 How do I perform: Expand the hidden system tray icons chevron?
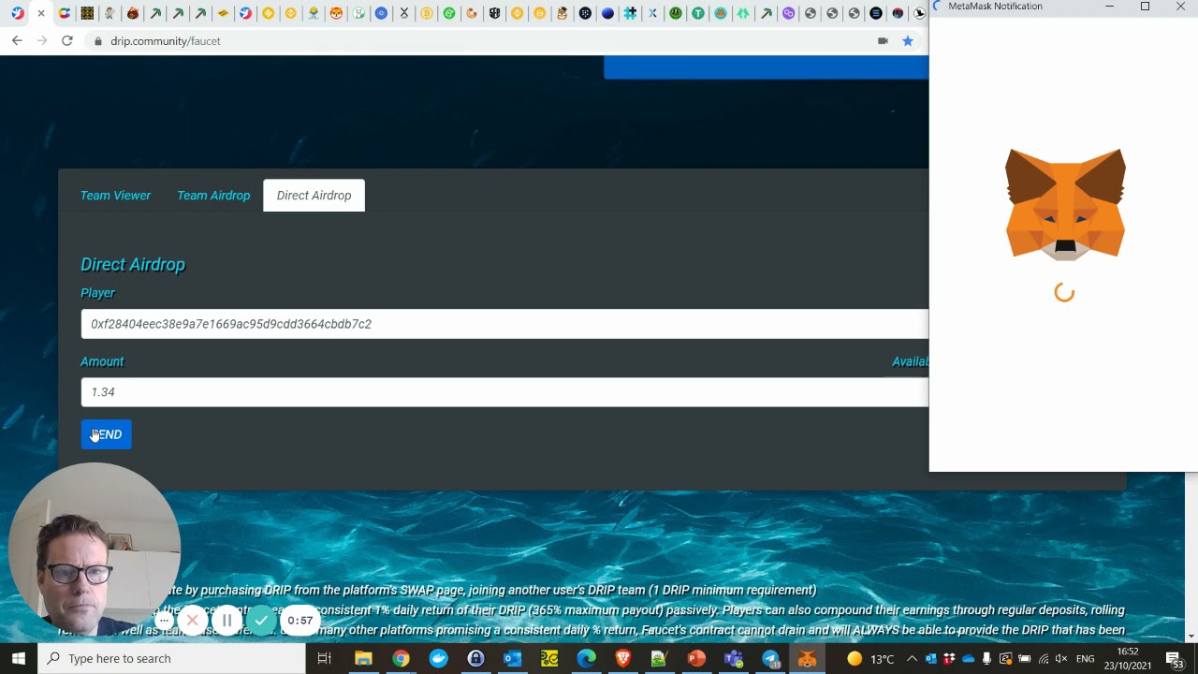click(912, 659)
